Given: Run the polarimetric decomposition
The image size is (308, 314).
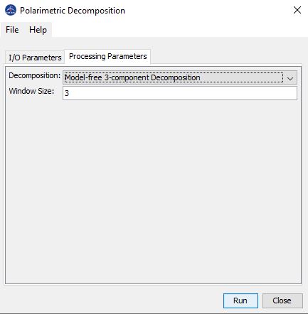Looking at the screenshot, I should 240,301.
